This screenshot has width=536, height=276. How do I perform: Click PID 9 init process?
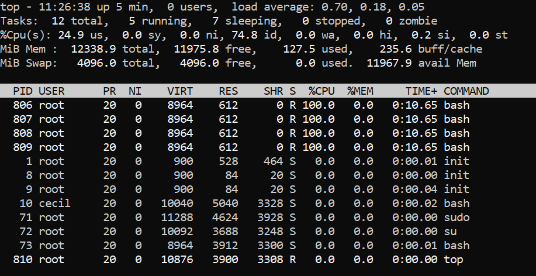tap(268, 189)
